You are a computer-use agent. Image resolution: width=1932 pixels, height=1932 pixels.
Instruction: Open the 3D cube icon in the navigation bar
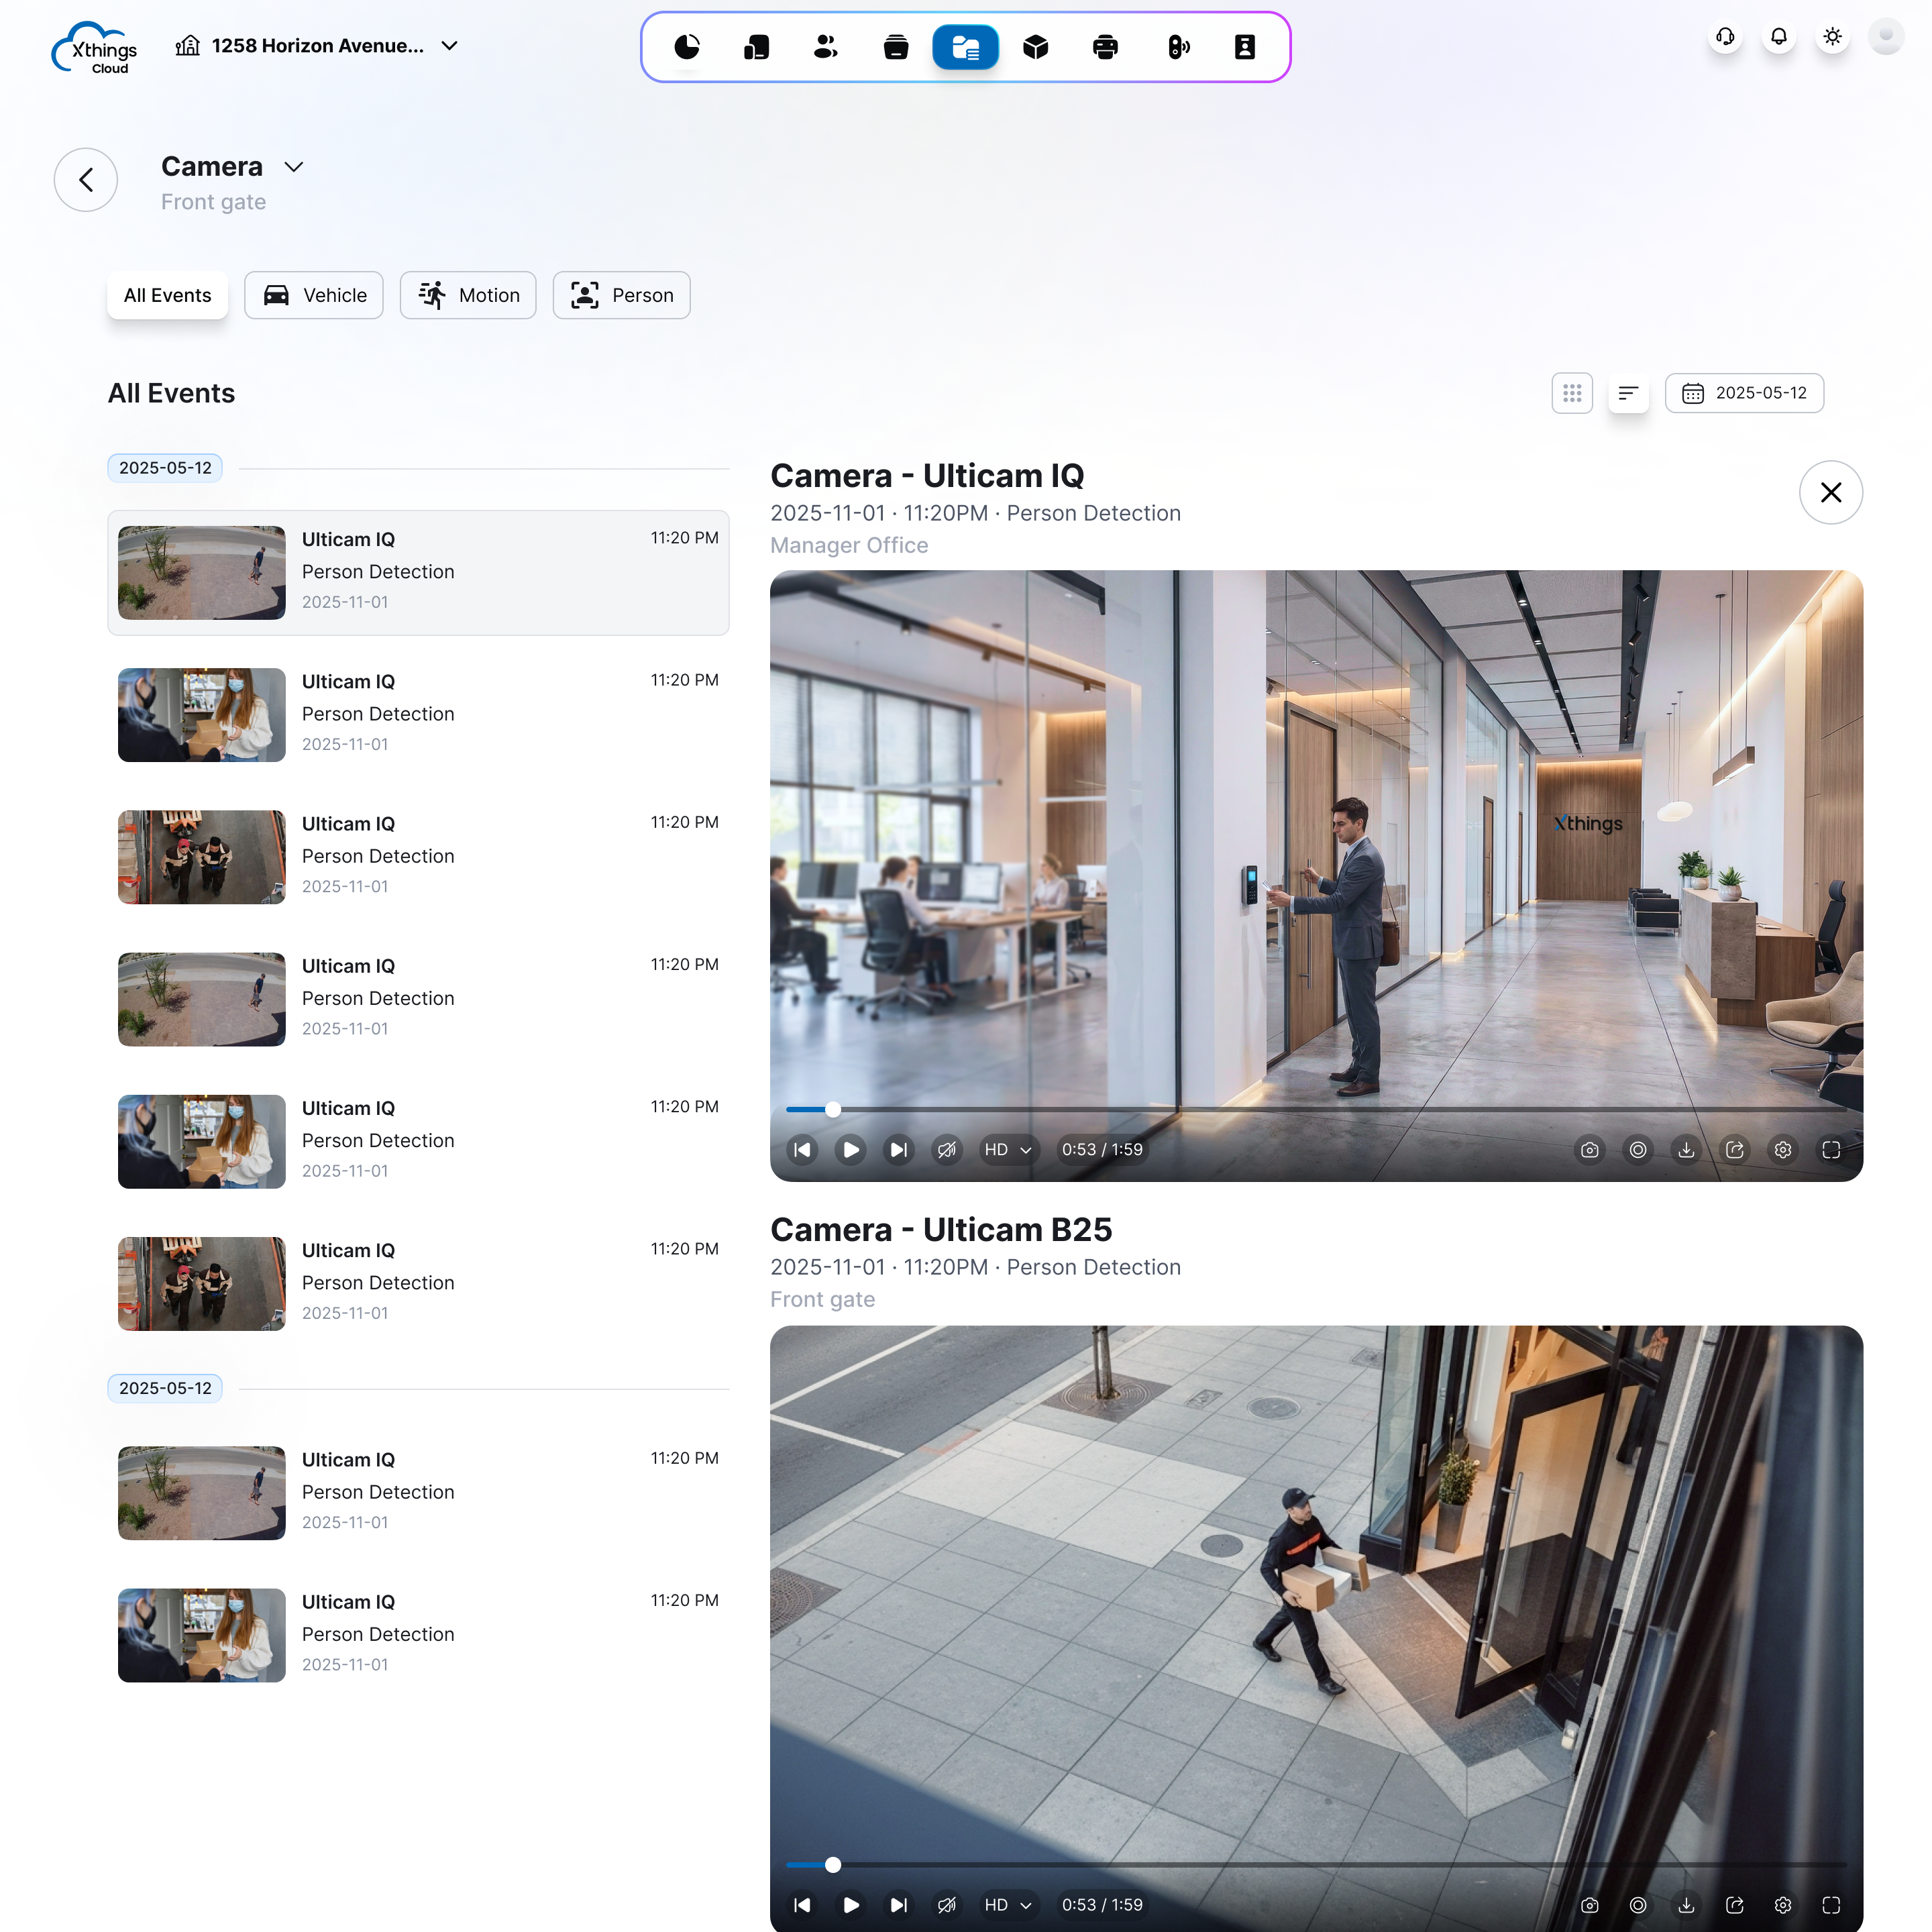(x=1035, y=47)
